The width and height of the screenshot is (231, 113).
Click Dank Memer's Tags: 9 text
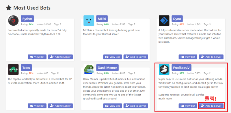pos(132,73)
